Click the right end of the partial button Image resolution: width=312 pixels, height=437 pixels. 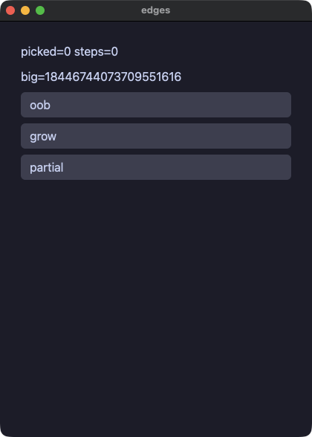pos(284,167)
